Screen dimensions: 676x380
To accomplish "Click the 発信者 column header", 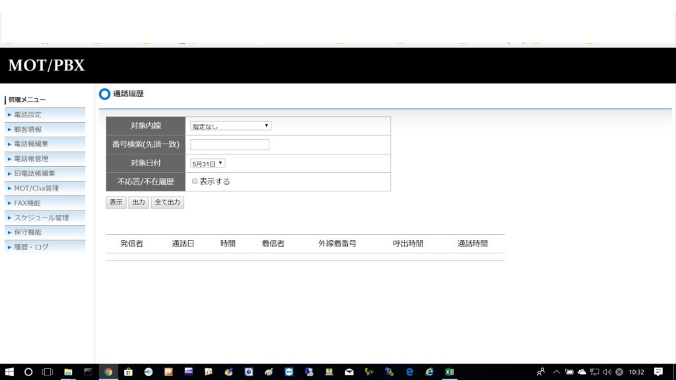I will pyautogui.click(x=131, y=243).
